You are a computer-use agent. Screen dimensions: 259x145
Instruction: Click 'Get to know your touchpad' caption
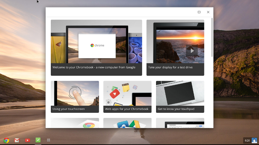coord(176,109)
